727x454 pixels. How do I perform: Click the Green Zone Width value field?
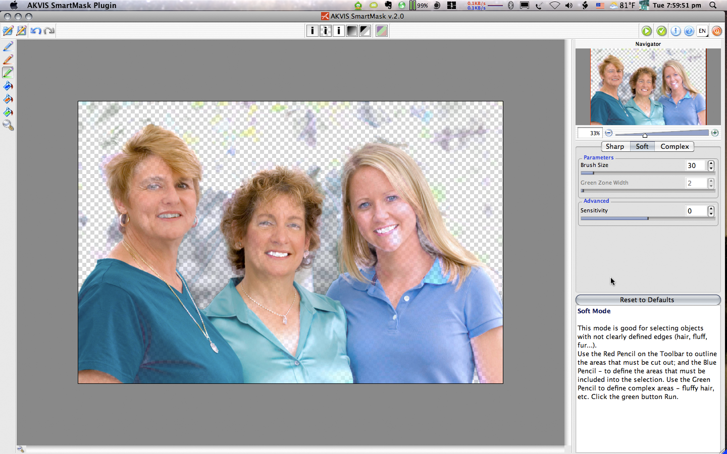696,183
